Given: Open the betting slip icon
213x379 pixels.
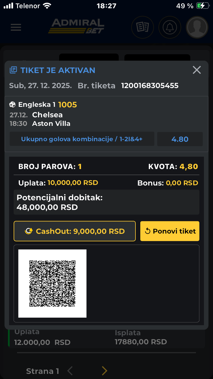Looking at the screenshot, I should tap(142, 27).
